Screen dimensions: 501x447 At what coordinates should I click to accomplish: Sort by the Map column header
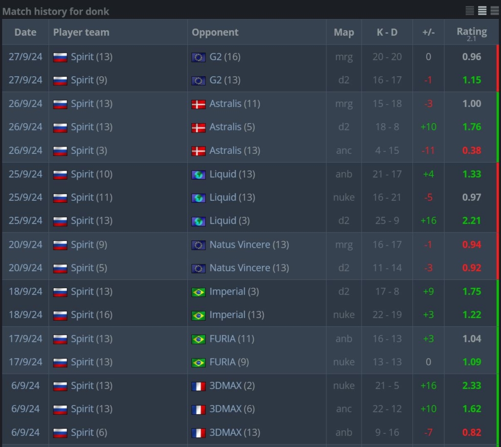coord(344,32)
